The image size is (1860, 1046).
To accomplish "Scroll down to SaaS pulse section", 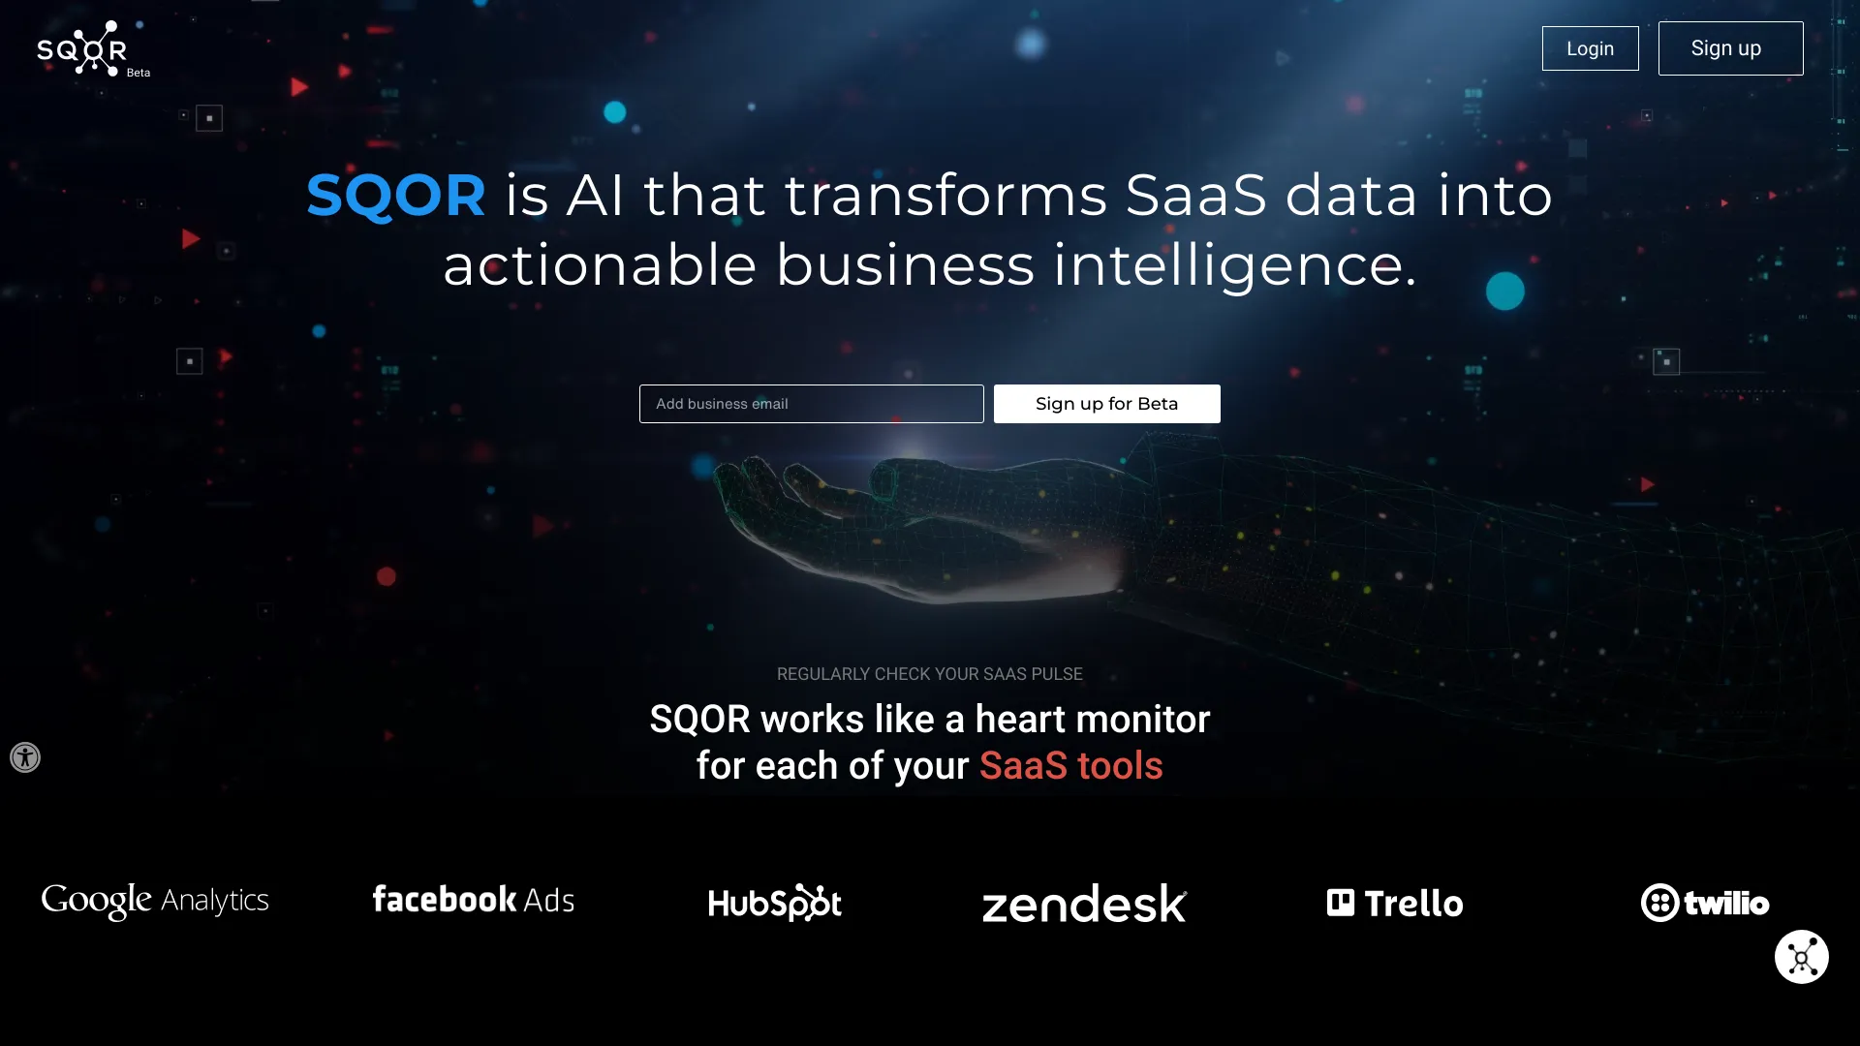I will pos(929,673).
